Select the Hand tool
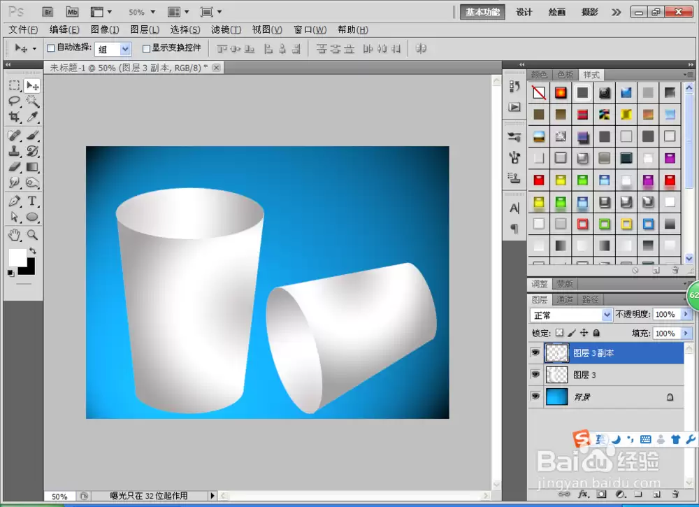This screenshot has width=699, height=507. [x=14, y=235]
